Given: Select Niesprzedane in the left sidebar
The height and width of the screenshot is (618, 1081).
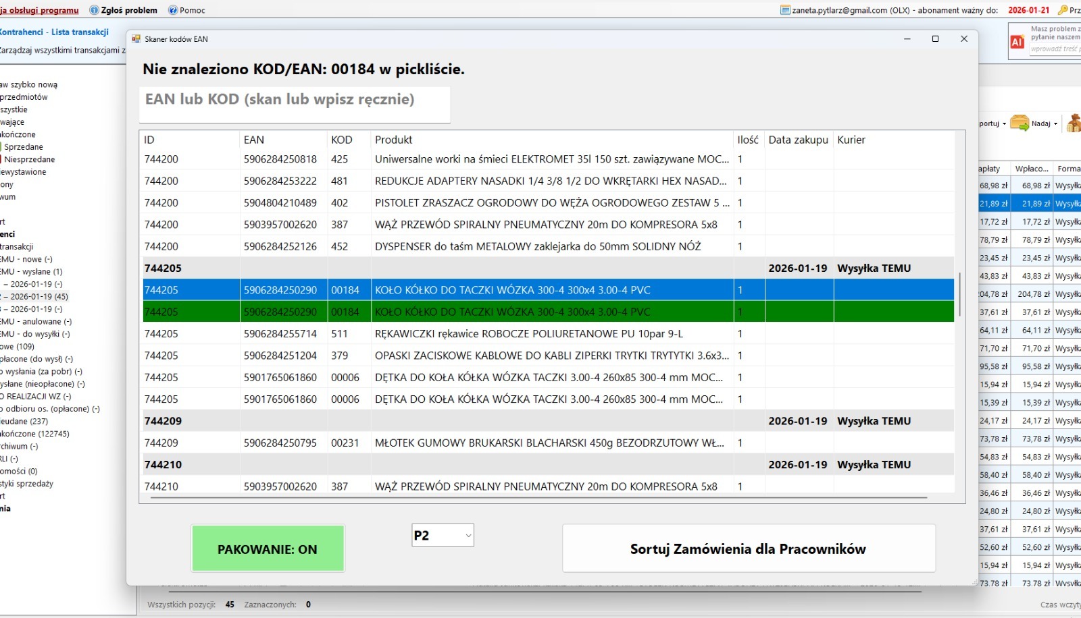Looking at the screenshot, I should point(30,160).
